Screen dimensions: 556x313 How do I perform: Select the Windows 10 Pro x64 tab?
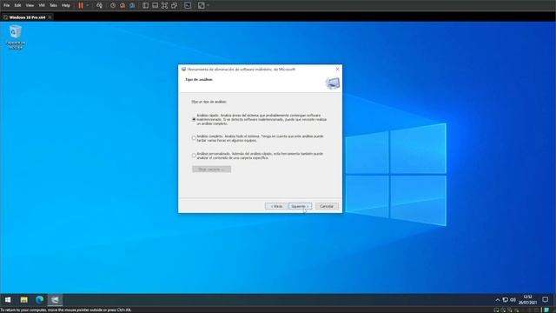click(x=27, y=17)
